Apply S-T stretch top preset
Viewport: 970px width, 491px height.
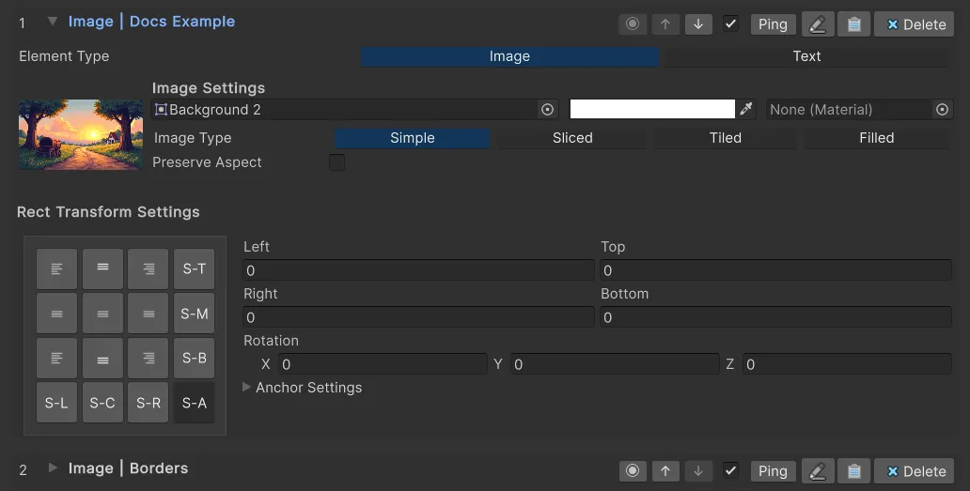tap(195, 269)
